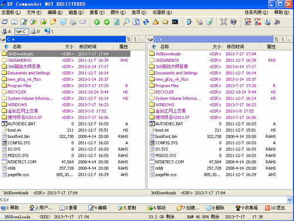Select the network drive button
This screenshot has height=221, width=294.
48,31
